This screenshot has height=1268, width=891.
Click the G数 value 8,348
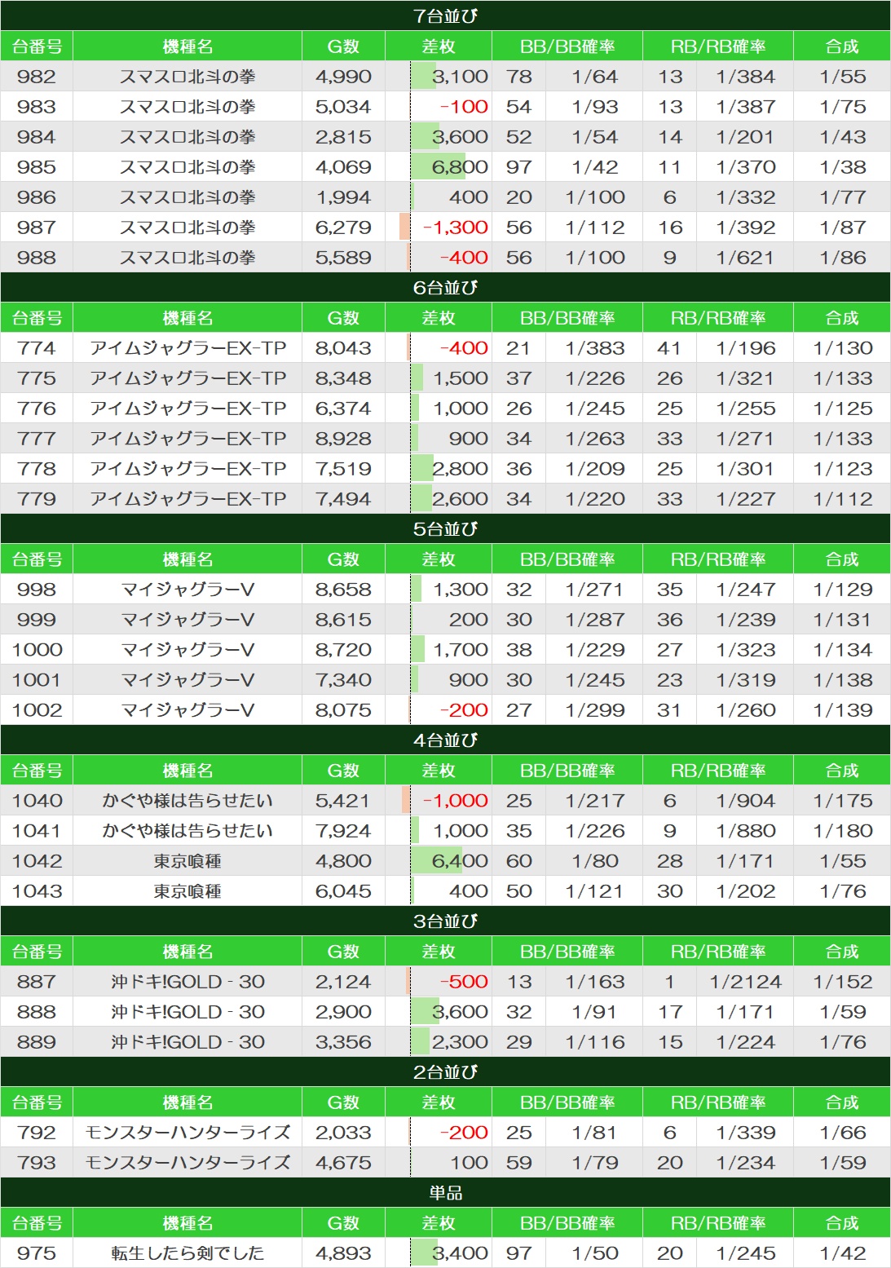[x=343, y=378]
